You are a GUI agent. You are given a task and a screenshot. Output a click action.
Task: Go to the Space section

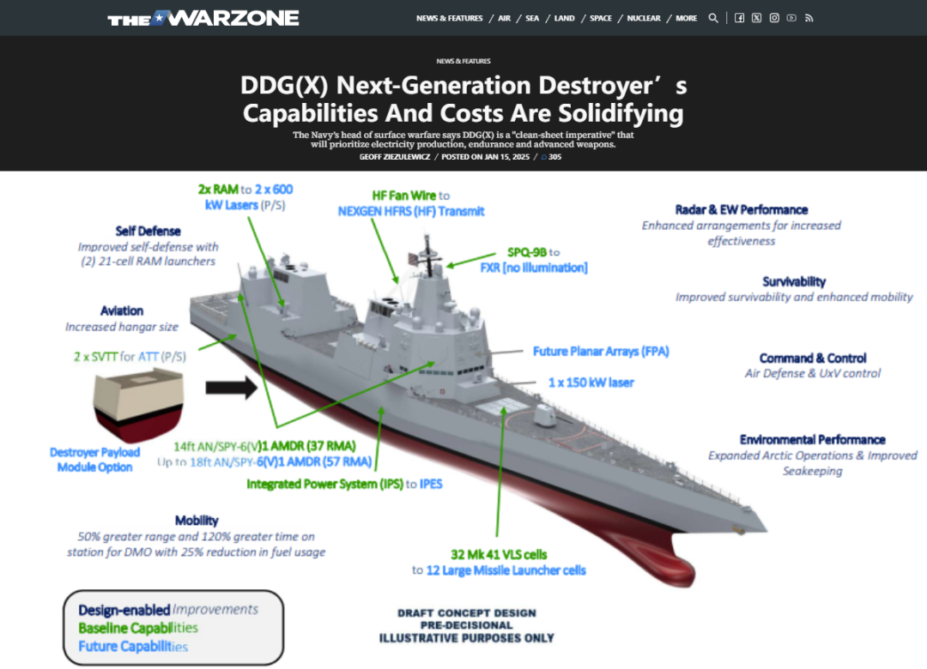pyautogui.click(x=601, y=18)
